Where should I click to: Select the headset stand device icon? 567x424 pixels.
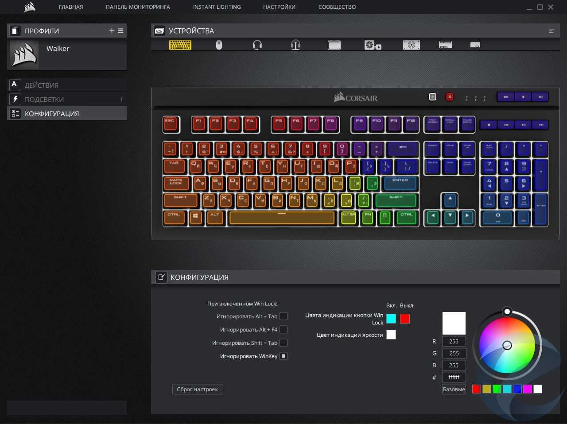(x=295, y=45)
